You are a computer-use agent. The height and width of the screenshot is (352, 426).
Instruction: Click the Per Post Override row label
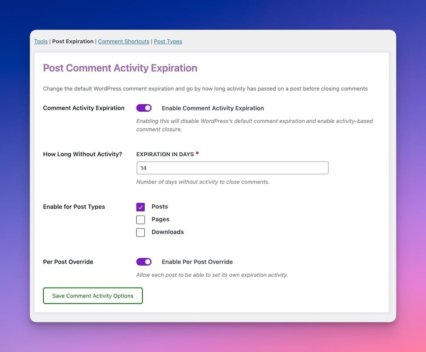pos(68,262)
